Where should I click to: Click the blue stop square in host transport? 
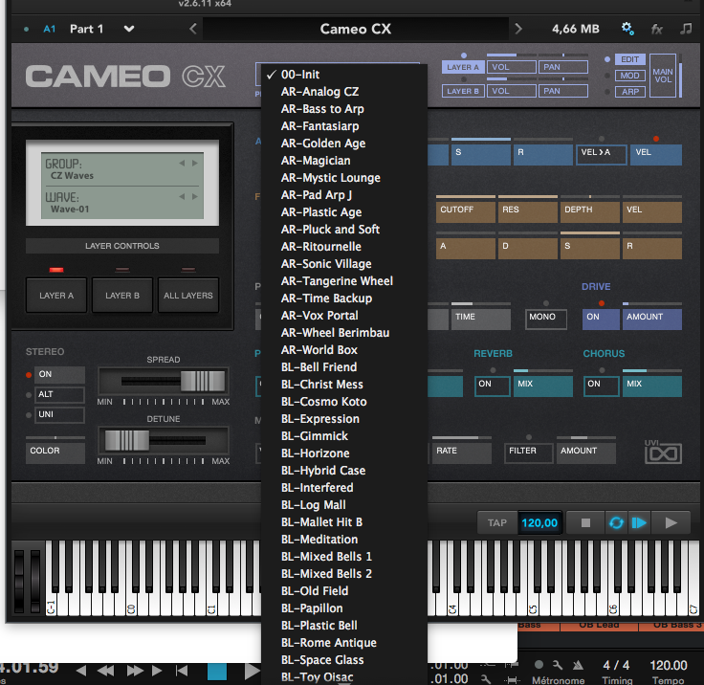coord(217,672)
